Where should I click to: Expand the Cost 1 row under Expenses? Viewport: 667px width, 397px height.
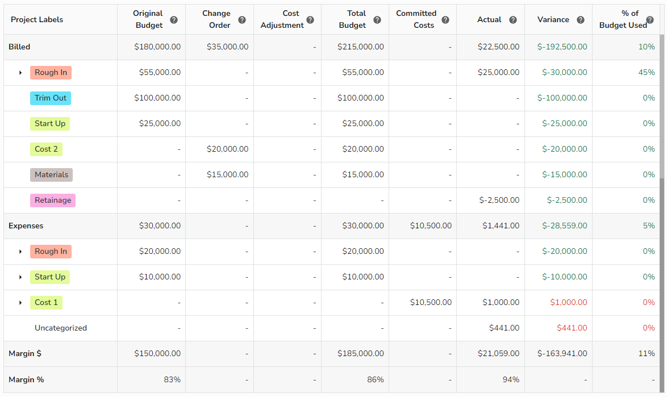(x=20, y=302)
